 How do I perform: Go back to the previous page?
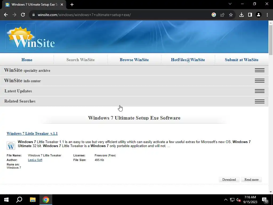pos(6,15)
